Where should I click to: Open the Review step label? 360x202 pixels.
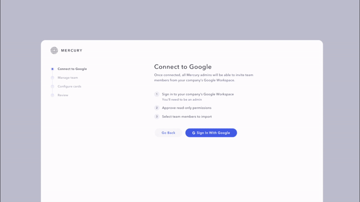63,95
